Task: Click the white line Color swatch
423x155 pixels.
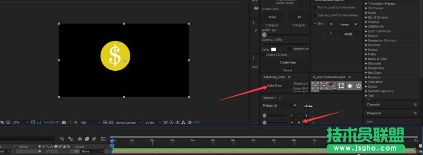Action: [274, 50]
